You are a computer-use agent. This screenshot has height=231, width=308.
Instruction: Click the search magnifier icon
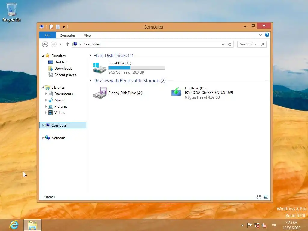[x=263, y=44]
